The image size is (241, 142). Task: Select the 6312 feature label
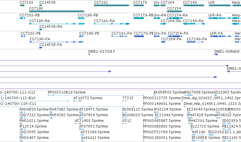tap(127, 121)
